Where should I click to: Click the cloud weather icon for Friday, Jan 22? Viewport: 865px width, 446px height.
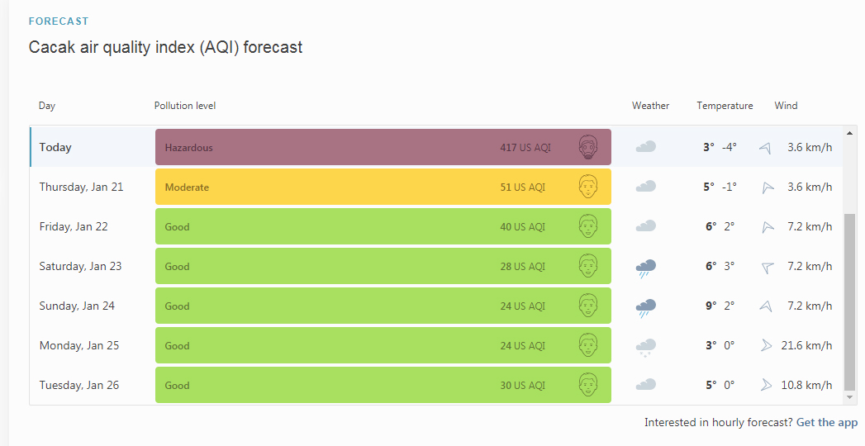[x=645, y=226]
